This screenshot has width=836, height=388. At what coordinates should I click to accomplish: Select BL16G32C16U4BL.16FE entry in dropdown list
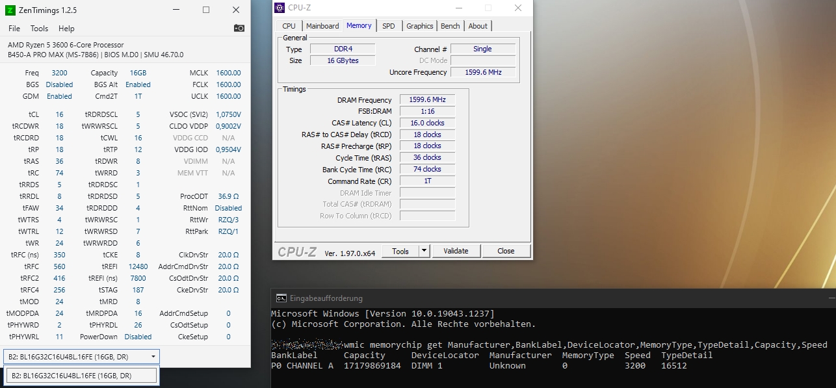(x=81, y=376)
